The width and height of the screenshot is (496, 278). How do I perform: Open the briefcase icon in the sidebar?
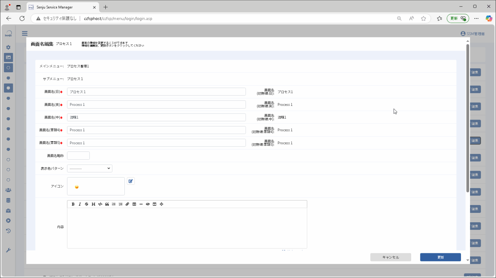[x=8, y=210]
